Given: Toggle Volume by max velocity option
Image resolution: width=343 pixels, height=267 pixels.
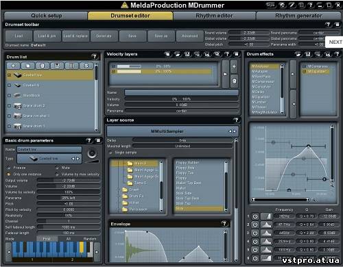Looking at the screenshot, I should click(57, 174).
